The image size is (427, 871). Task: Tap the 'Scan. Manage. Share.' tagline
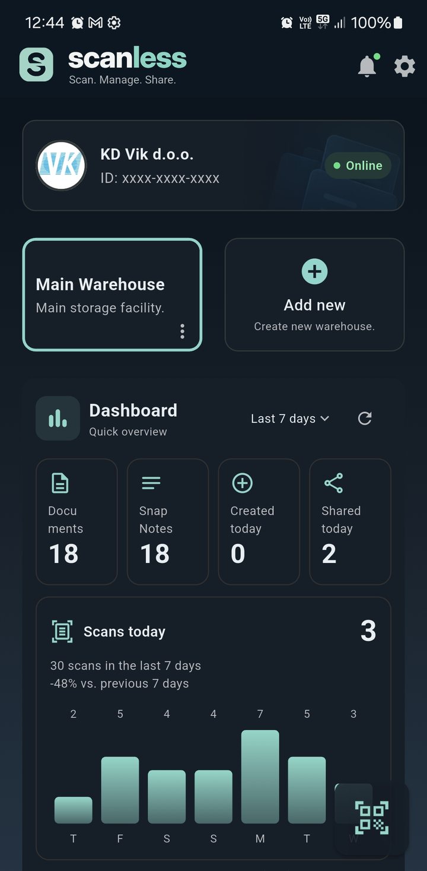pyautogui.click(x=122, y=80)
